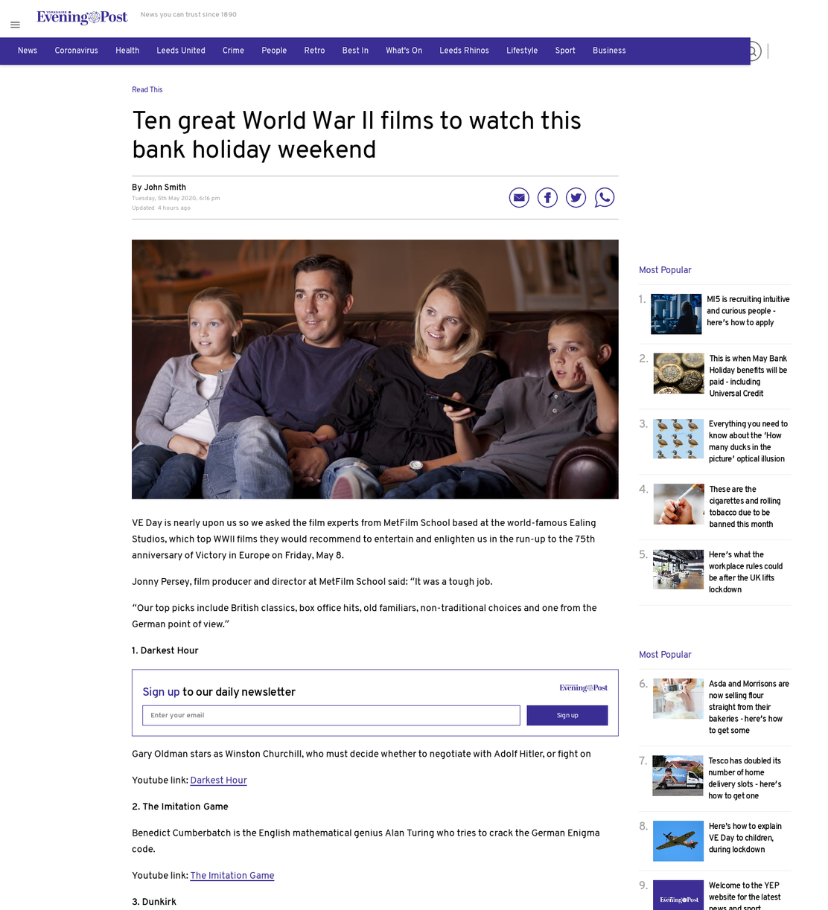Viewport: 828px width, 910px height.
Task: Click Evening Post logo in newsletter box
Action: point(583,688)
